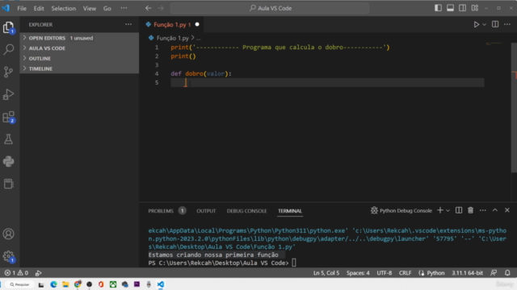This screenshot has height=290, width=517.
Task: Open the hidden menus ellipsis in menu bar
Action: click(x=124, y=8)
